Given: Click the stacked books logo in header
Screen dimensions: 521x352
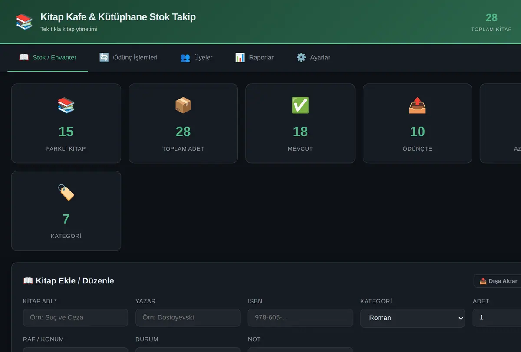Looking at the screenshot, I should 24,22.
